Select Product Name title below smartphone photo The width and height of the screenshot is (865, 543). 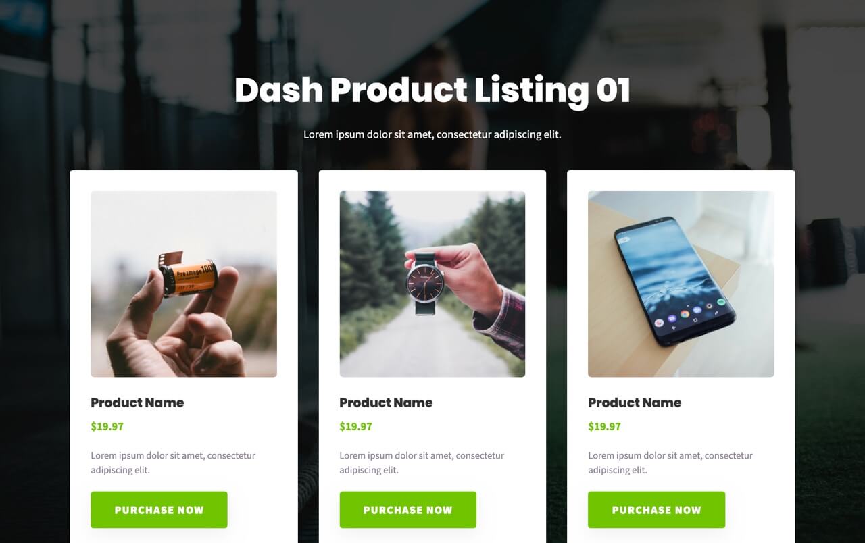point(635,403)
